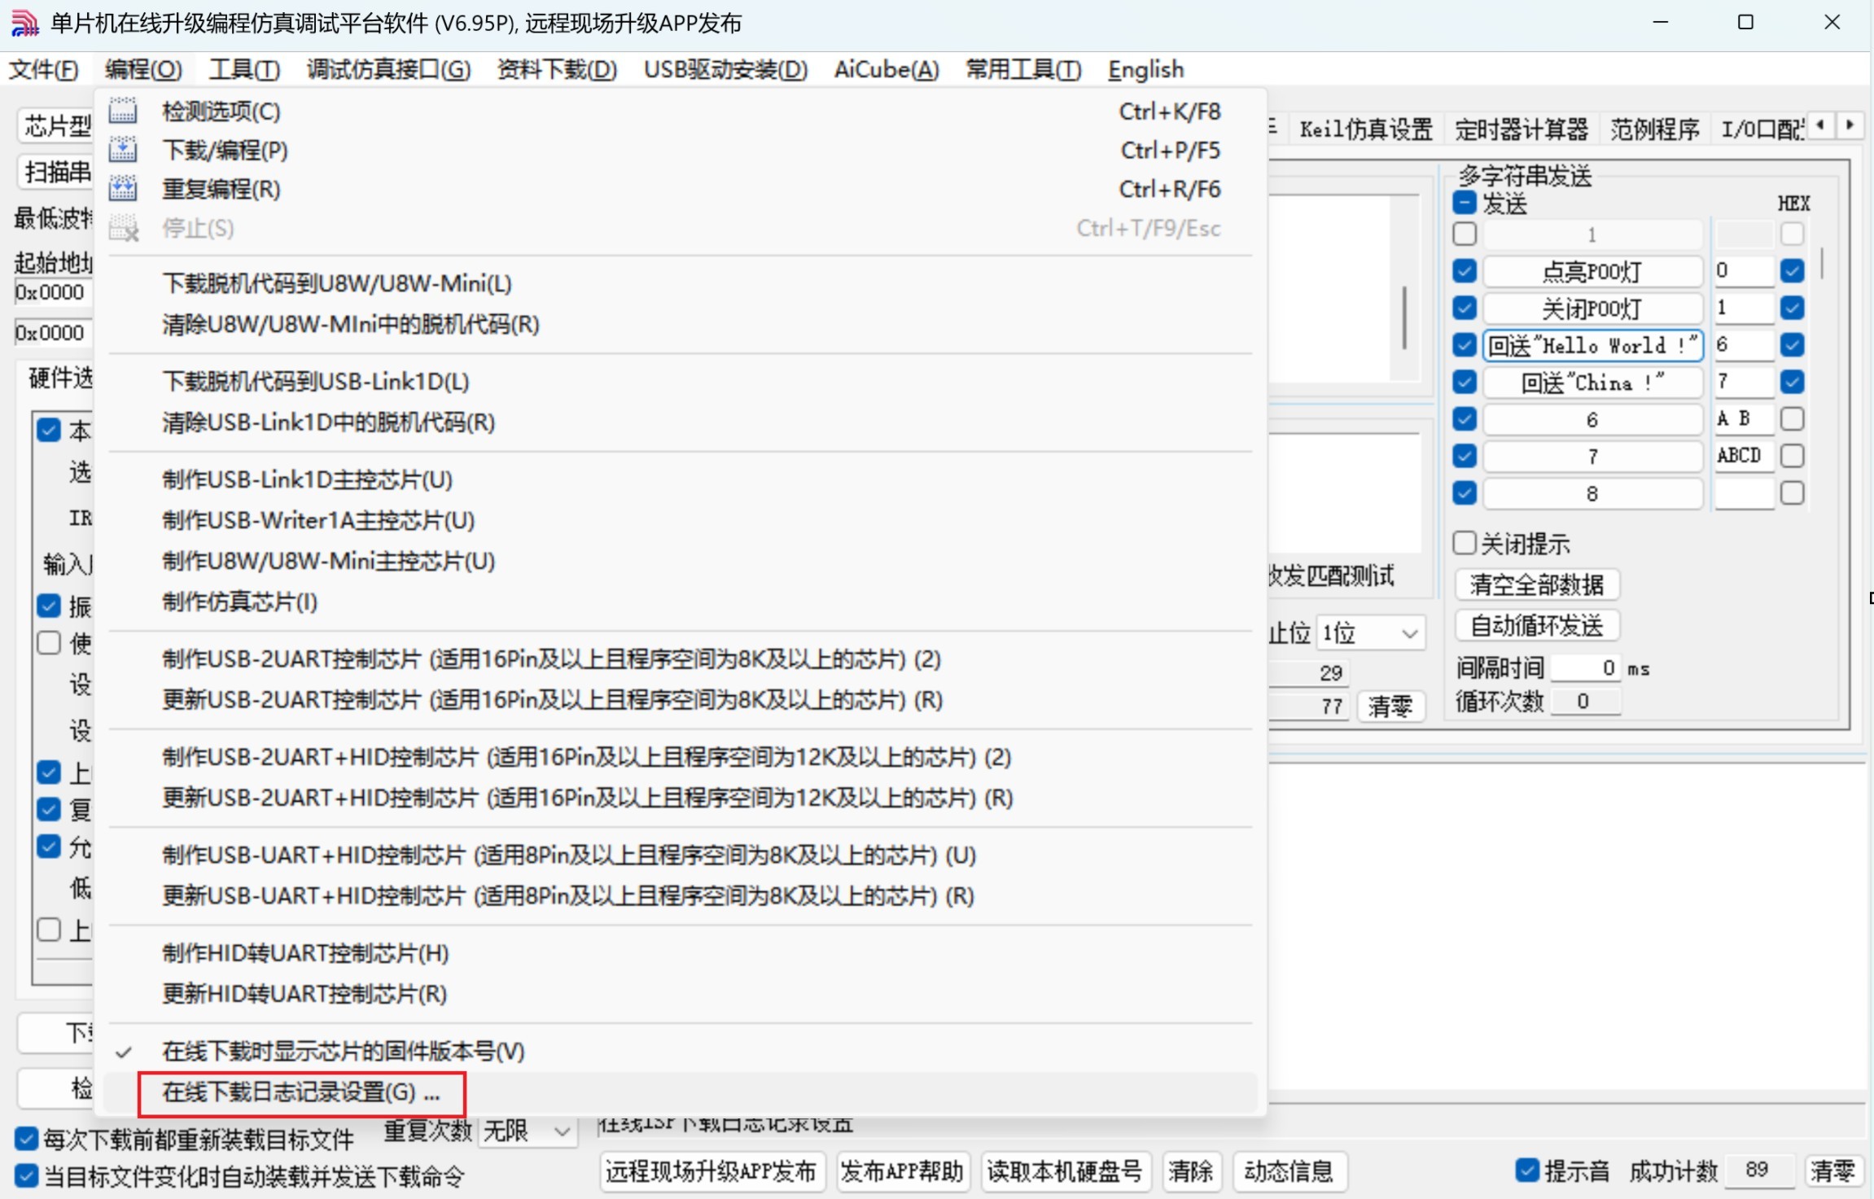1874x1199 pixels.
Task: Choose 制作USB-Link1D主控芯片(U)
Action: pyautogui.click(x=680, y=479)
